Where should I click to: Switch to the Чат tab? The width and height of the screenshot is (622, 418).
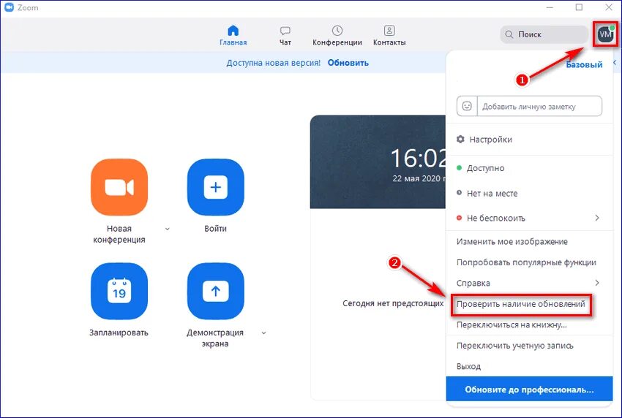tap(285, 36)
